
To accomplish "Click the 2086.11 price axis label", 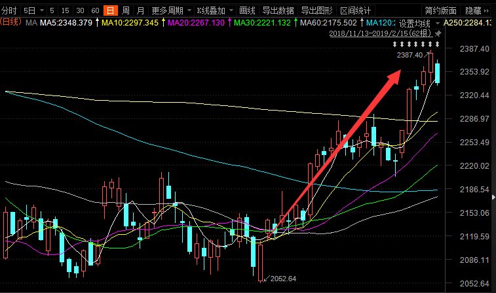I will pos(474,260).
